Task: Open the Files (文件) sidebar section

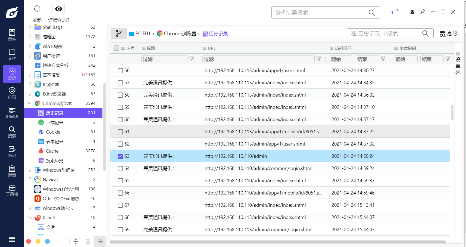Action: coord(12,54)
